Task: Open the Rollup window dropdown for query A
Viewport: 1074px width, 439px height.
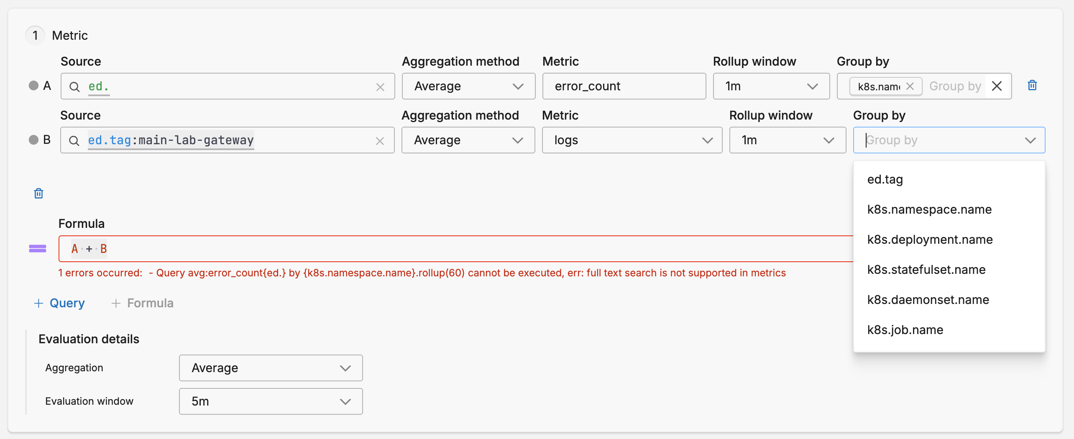Action: point(771,86)
